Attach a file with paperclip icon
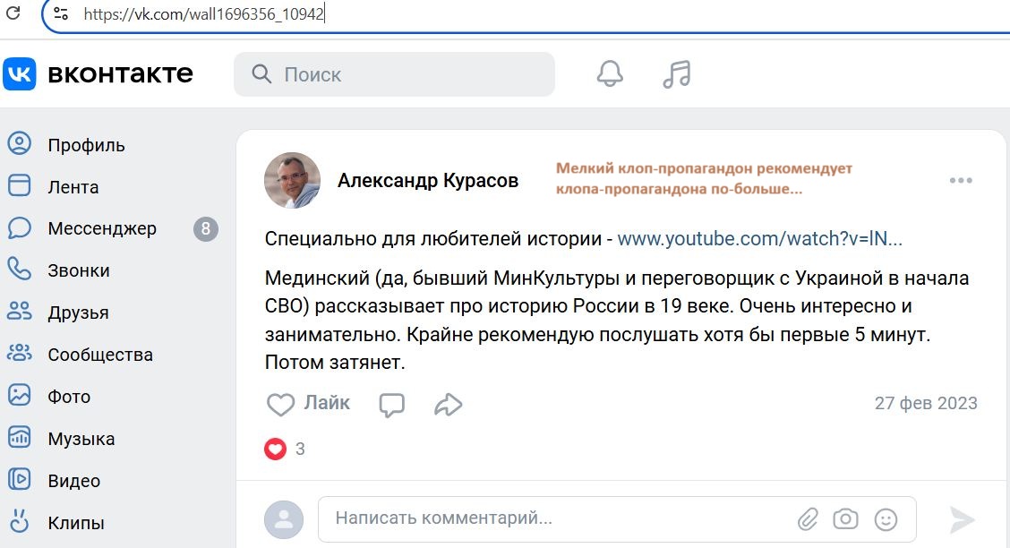1010x548 pixels. tap(809, 518)
